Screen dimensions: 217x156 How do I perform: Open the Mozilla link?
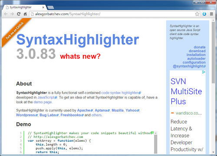pos(118,110)
